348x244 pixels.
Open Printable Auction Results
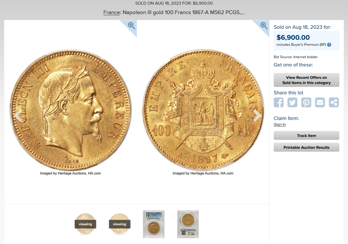307,147
